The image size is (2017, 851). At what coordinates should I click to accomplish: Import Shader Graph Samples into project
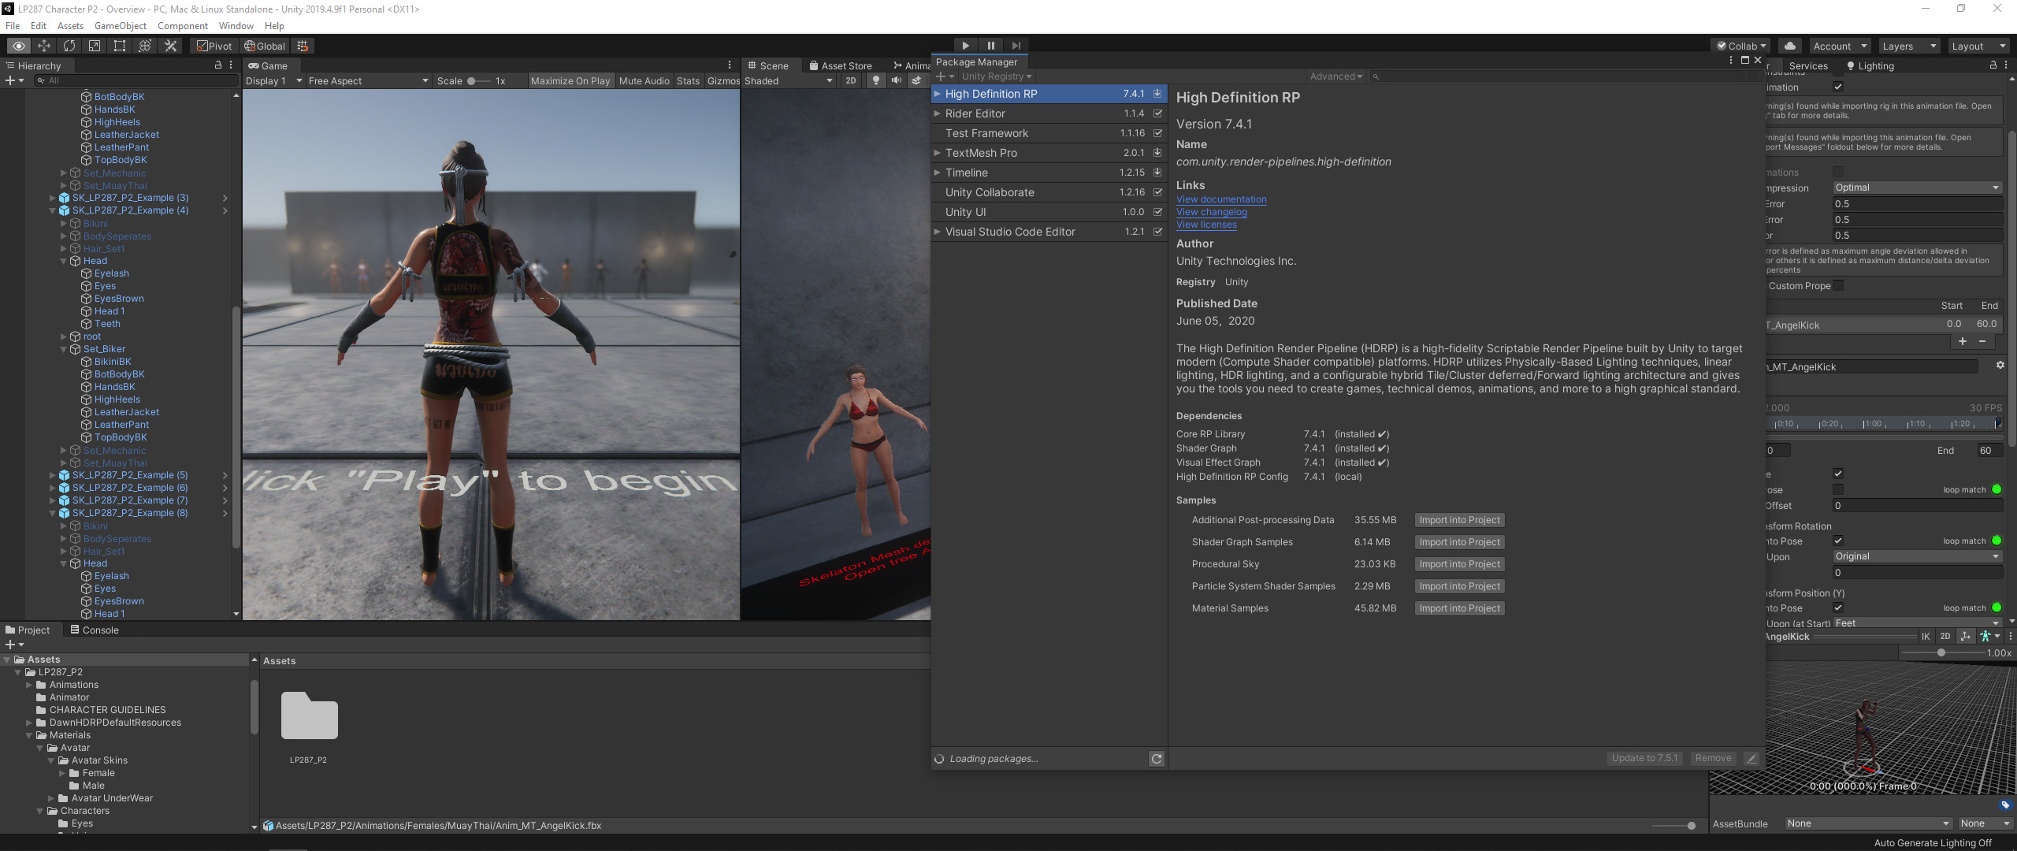tap(1459, 542)
